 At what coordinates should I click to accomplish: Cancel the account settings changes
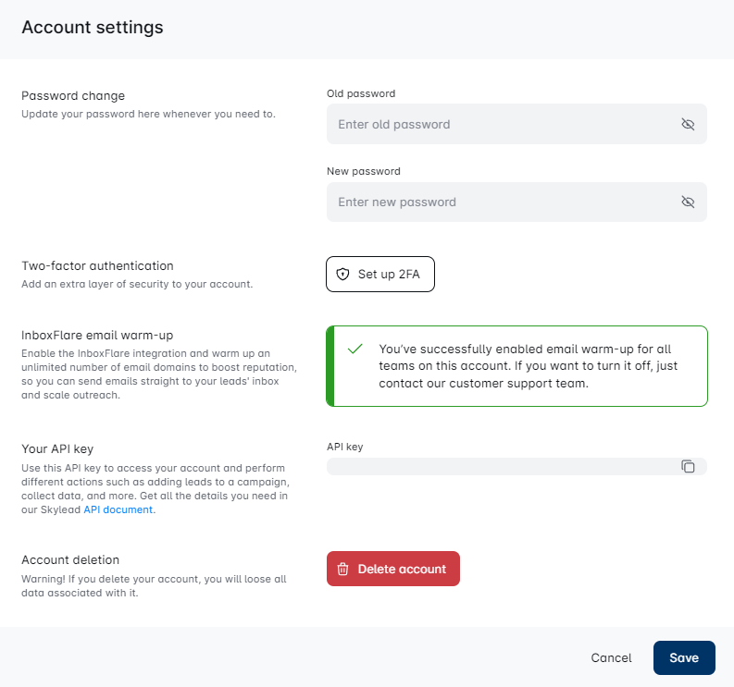click(611, 658)
